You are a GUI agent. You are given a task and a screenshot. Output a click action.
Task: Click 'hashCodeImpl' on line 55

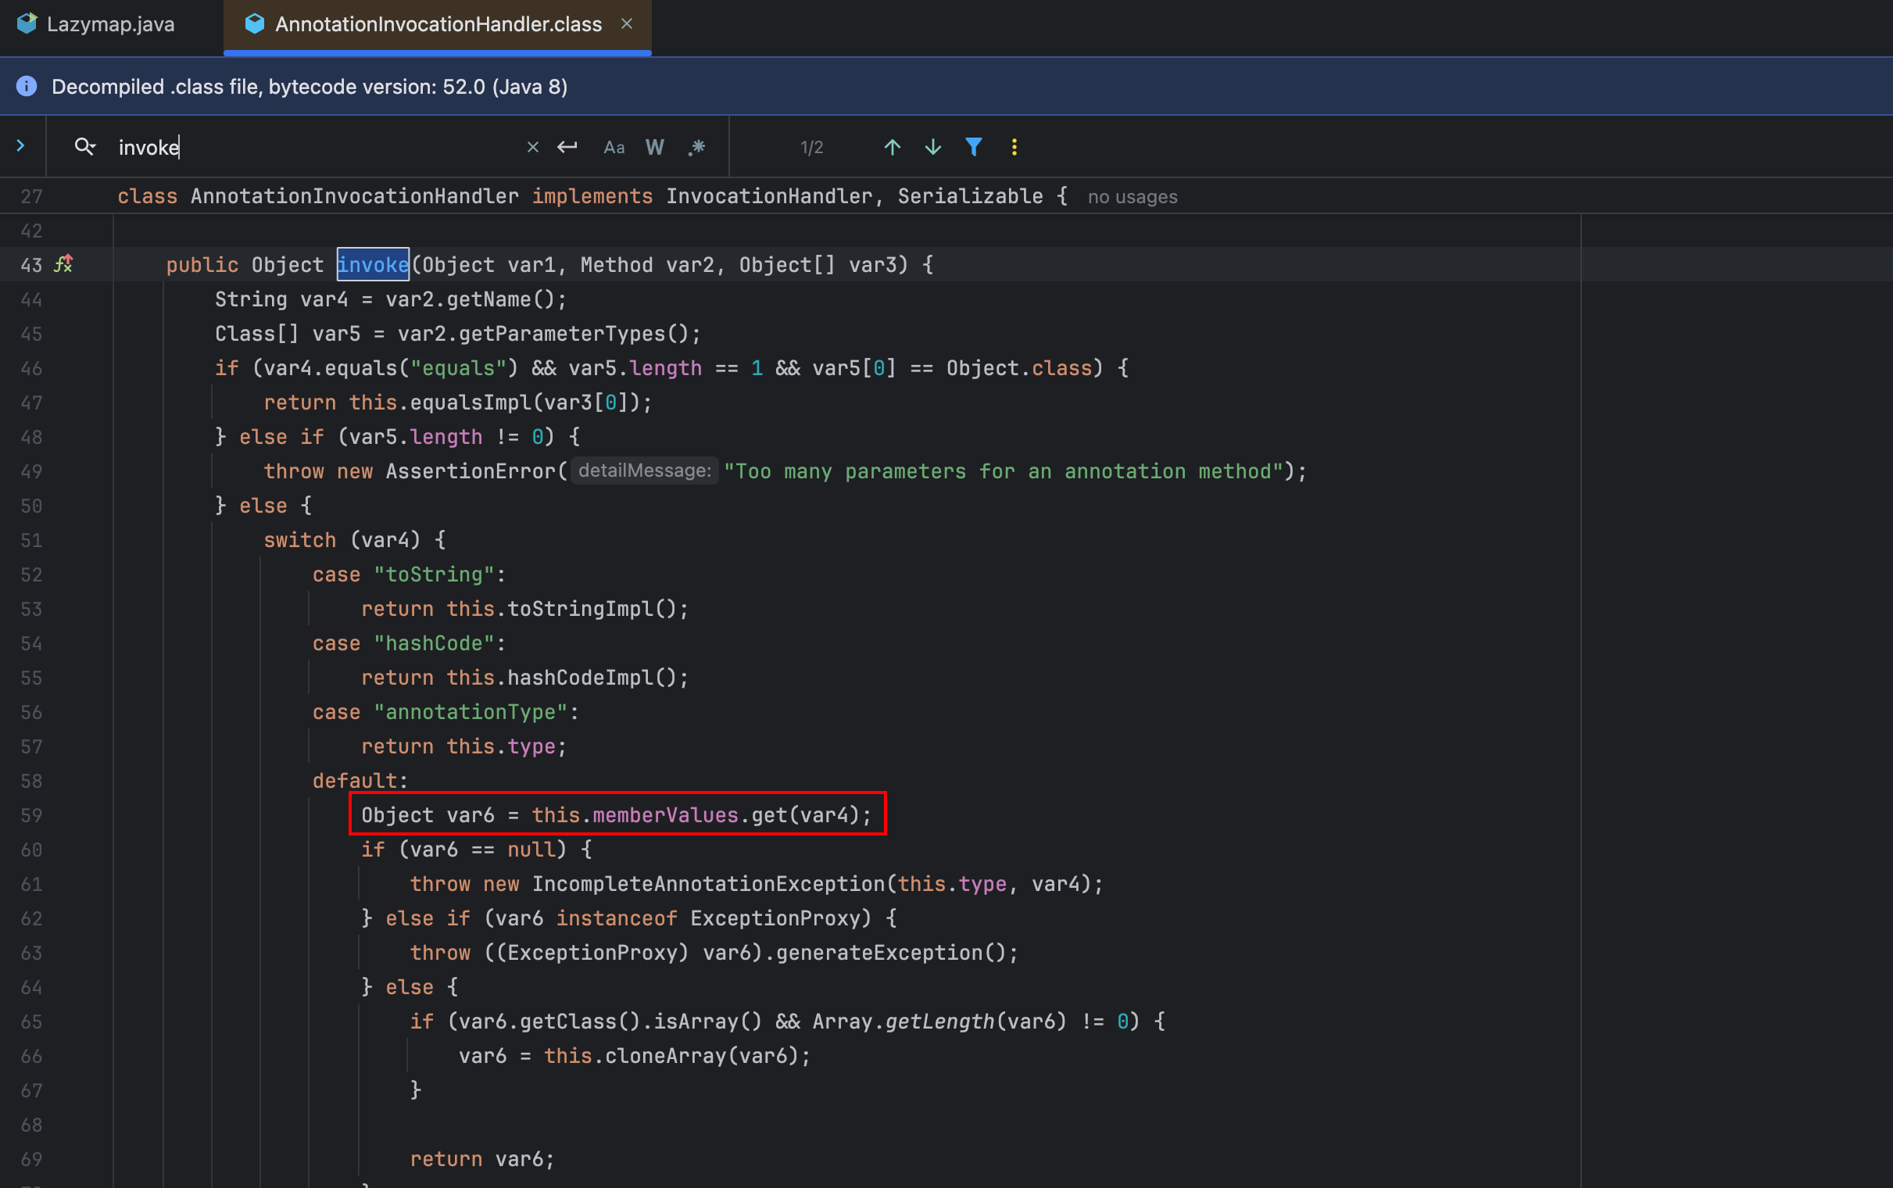tap(581, 678)
